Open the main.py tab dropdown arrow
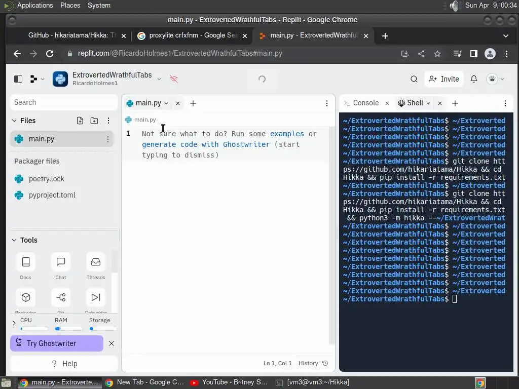Viewport: 519px width, 389px height. point(166,103)
